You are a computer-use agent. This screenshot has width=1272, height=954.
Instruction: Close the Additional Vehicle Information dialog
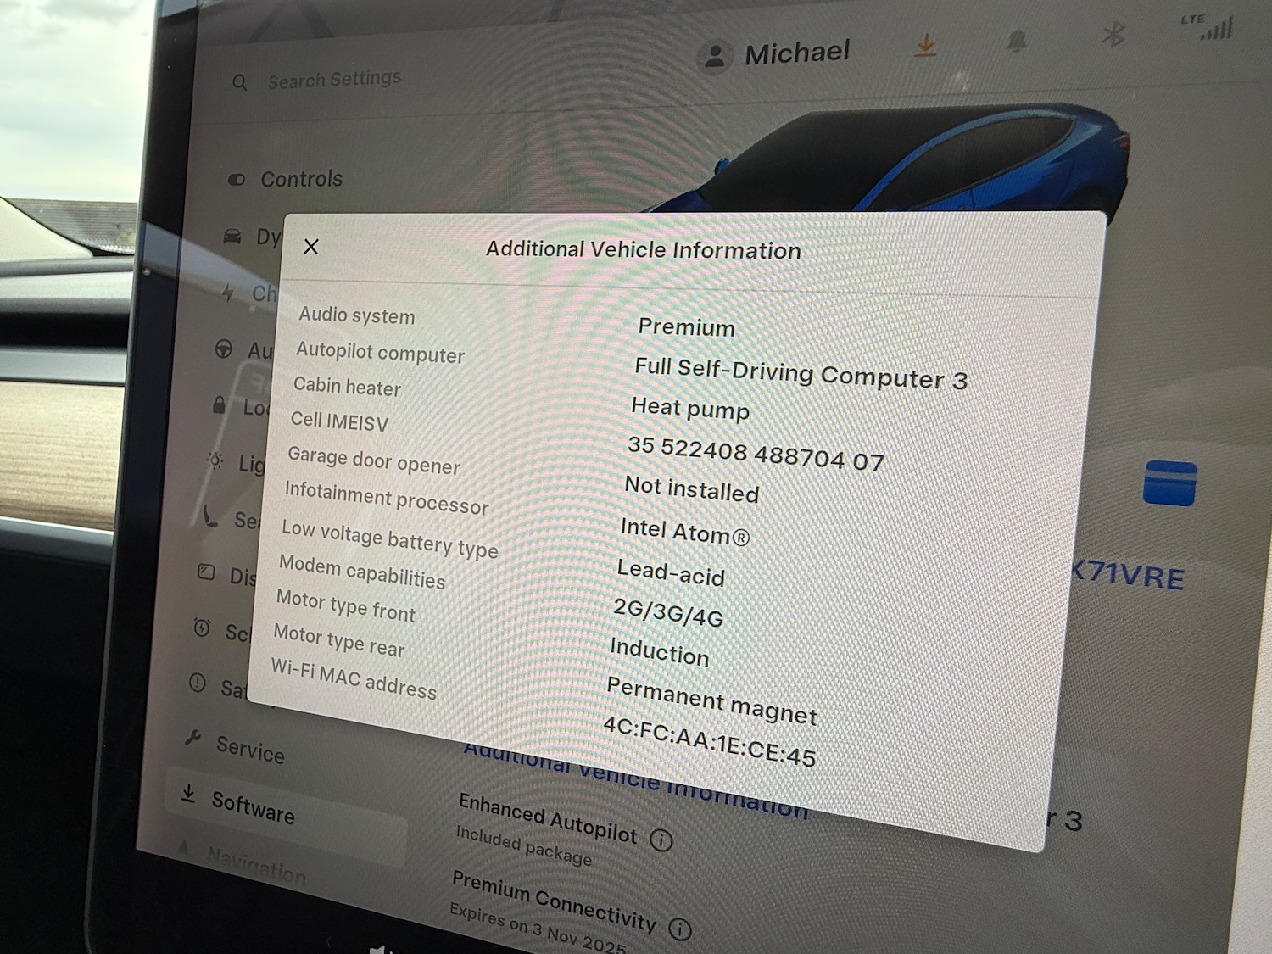[x=311, y=247]
